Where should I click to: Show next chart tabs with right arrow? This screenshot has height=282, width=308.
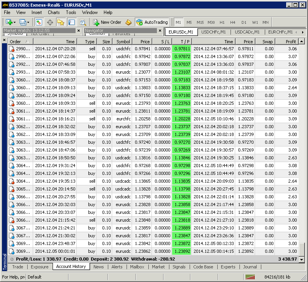303,32
